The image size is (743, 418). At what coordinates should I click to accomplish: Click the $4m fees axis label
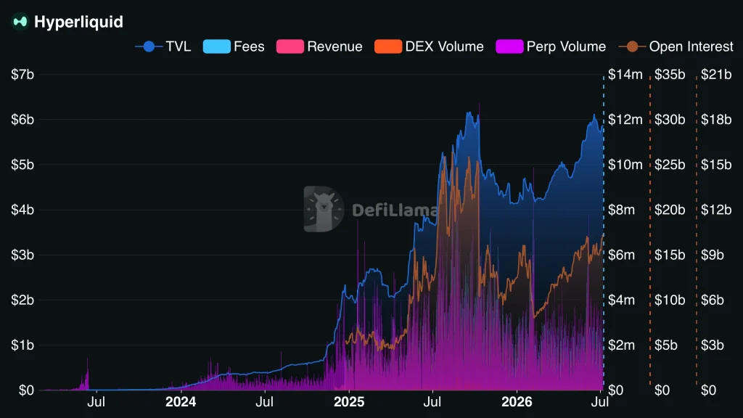pos(621,300)
